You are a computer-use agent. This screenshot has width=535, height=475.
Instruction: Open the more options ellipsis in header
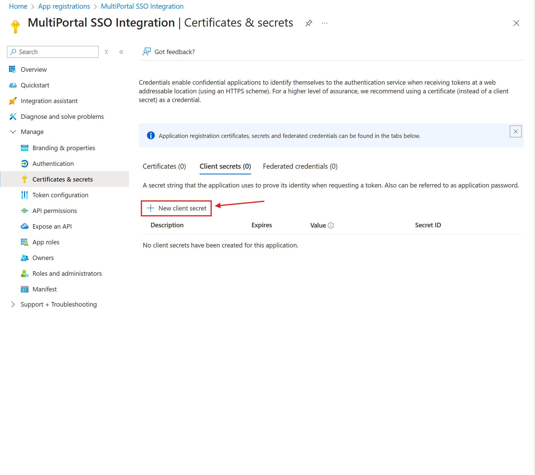(x=324, y=23)
